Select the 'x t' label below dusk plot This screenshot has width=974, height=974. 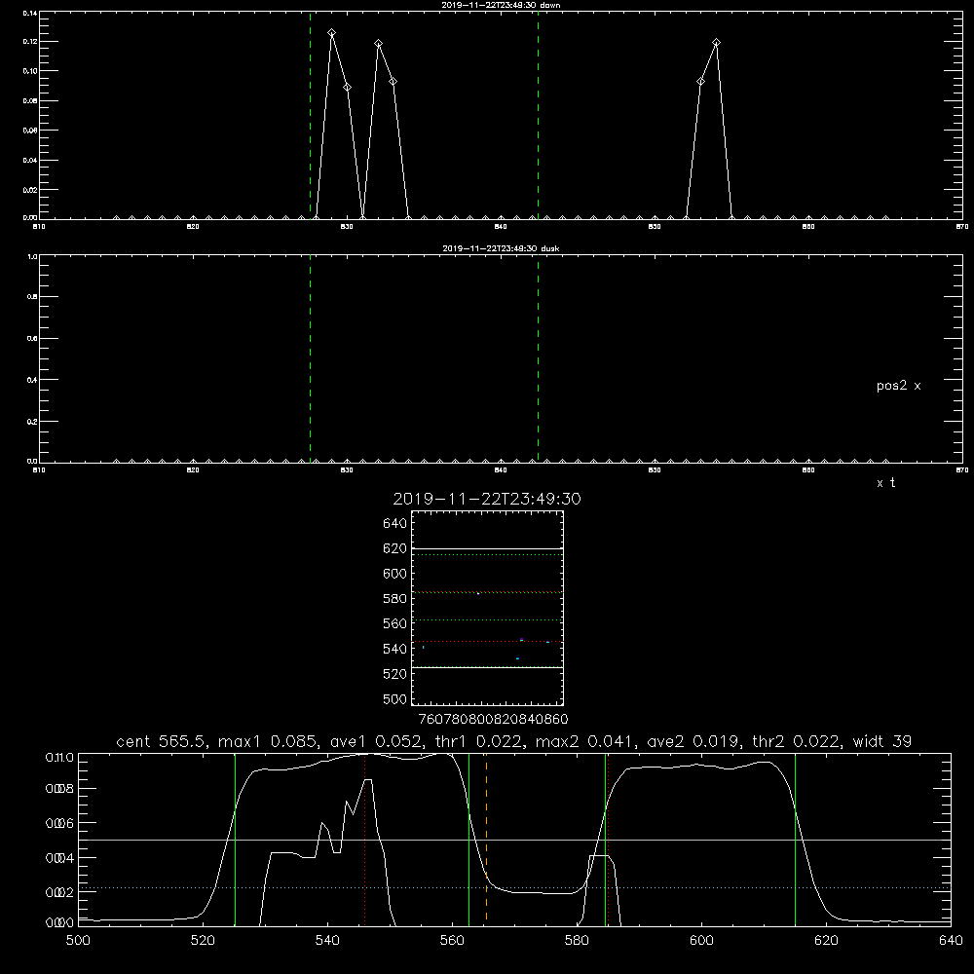tap(885, 483)
